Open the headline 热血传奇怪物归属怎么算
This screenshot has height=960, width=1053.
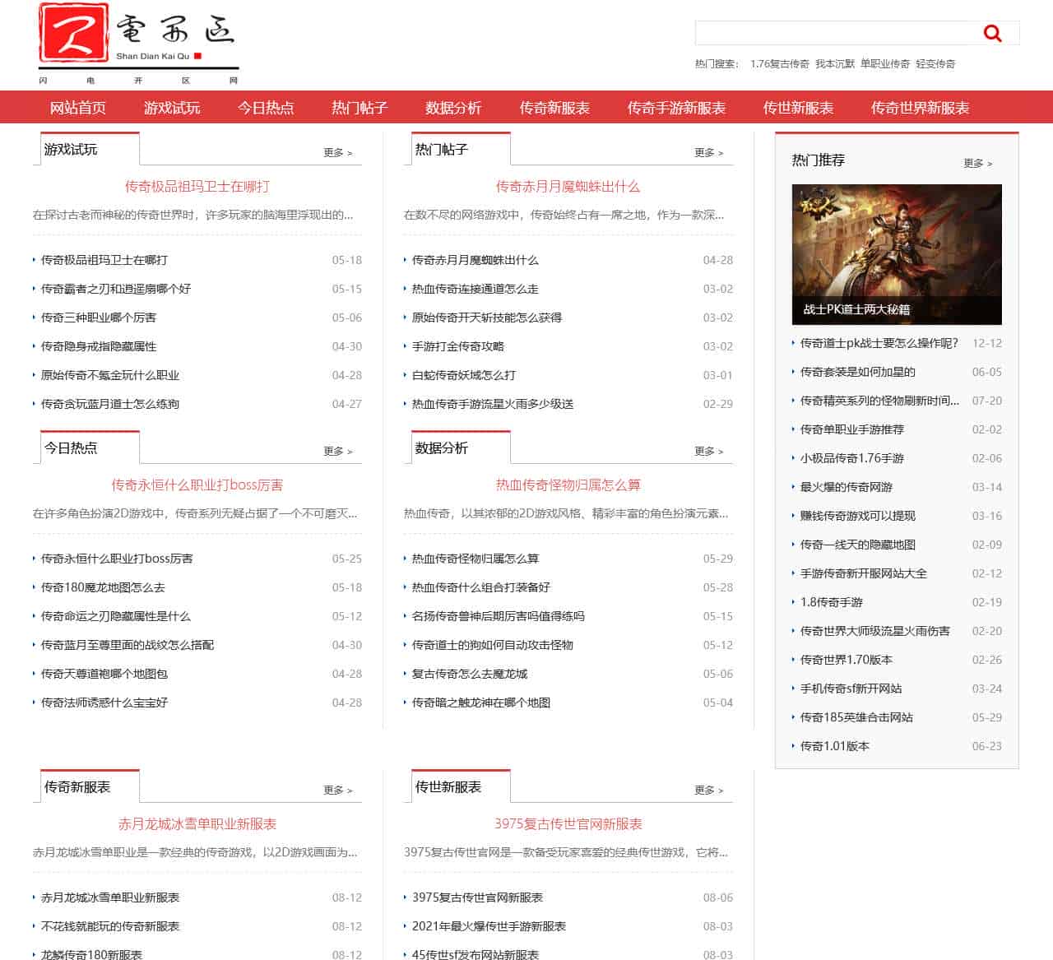pyautogui.click(x=568, y=485)
